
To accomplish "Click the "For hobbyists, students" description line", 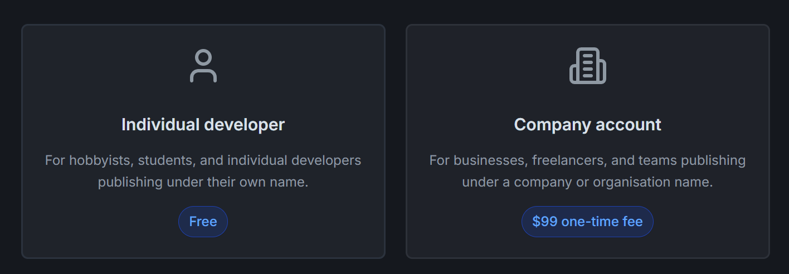I will (x=203, y=160).
